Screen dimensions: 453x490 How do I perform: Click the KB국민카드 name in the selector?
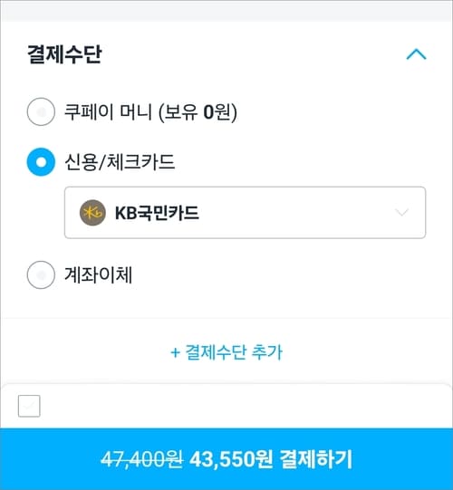click(x=157, y=213)
